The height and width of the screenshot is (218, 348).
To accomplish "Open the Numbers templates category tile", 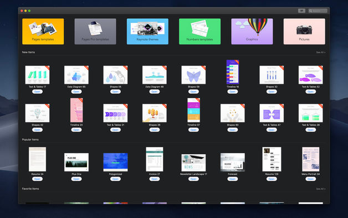I will click(199, 31).
